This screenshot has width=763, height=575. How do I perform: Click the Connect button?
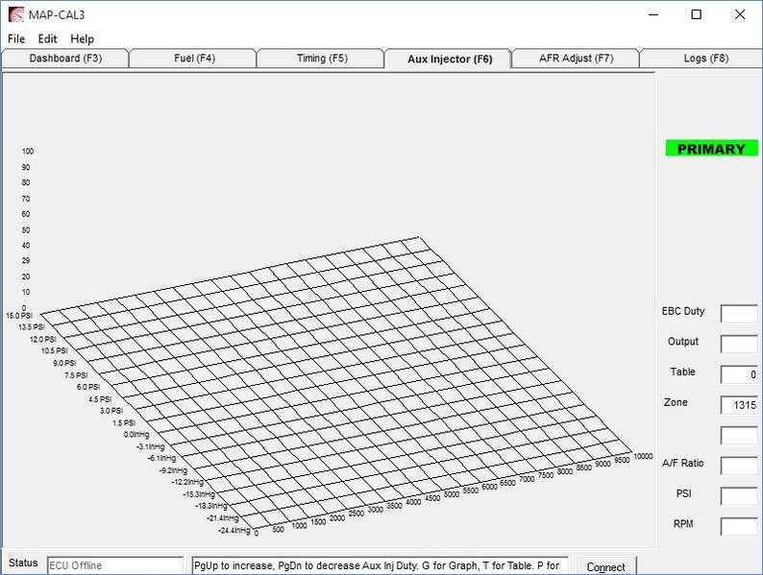click(605, 566)
